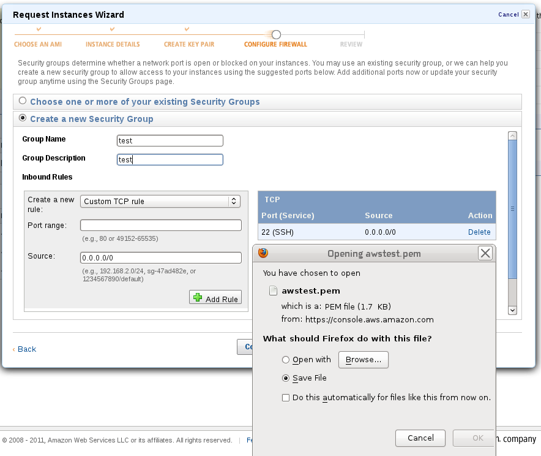
Task: Delete the 22 (SSH) rule
Action: click(479, 232)
